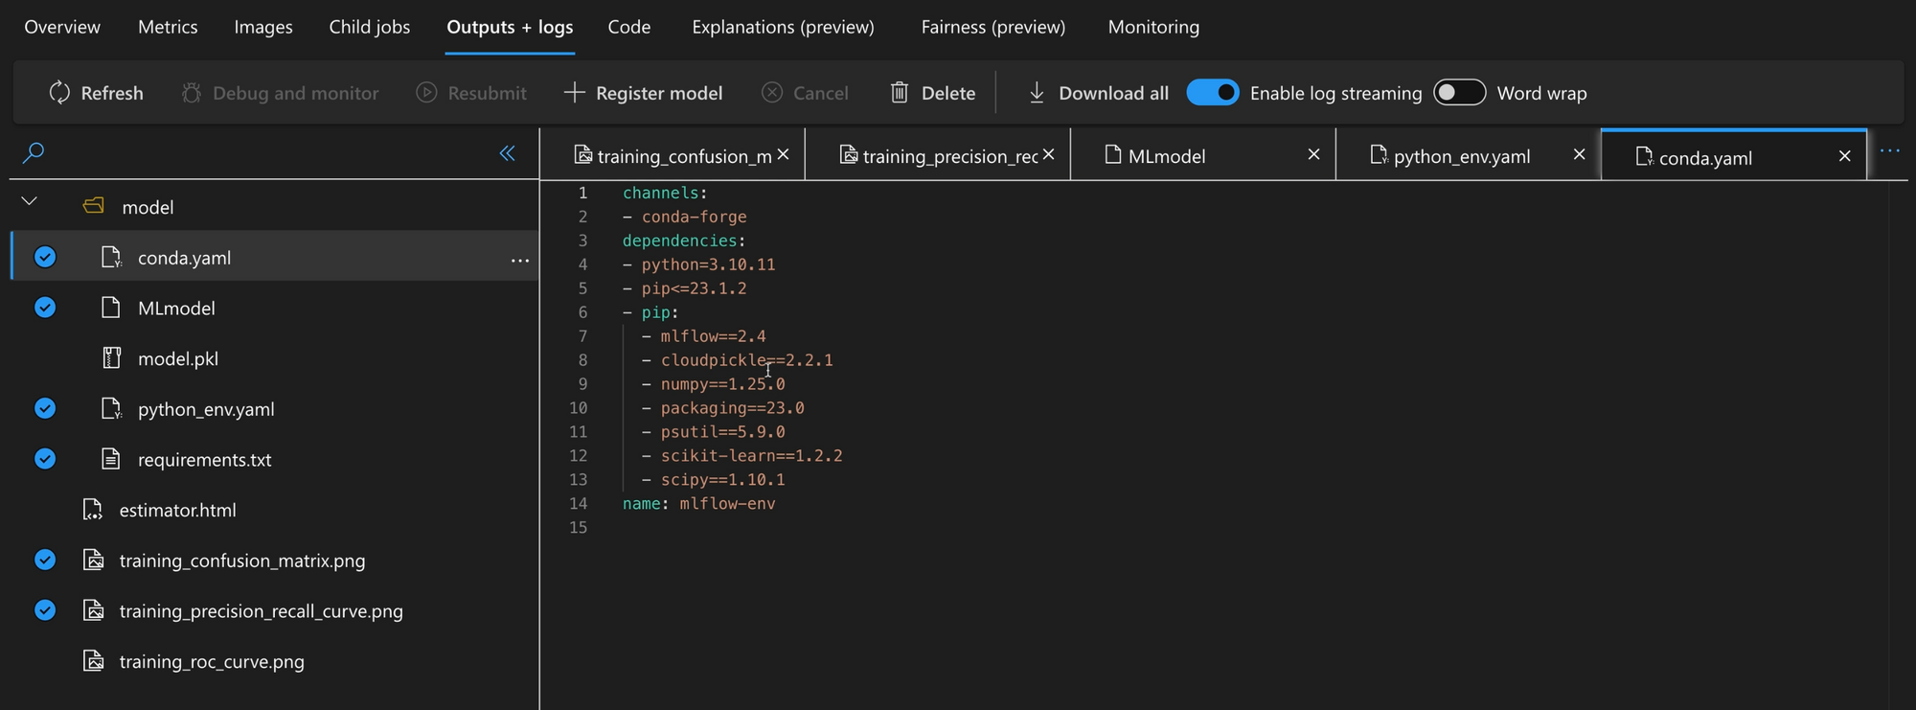The image size is (1916, 710).
Task: Close the MLmodel tab
Action: pos(1313,154)
